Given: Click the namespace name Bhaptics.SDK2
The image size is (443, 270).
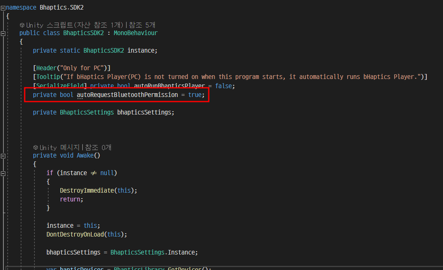Looking at the screenshot, I should tap(61, 8).
